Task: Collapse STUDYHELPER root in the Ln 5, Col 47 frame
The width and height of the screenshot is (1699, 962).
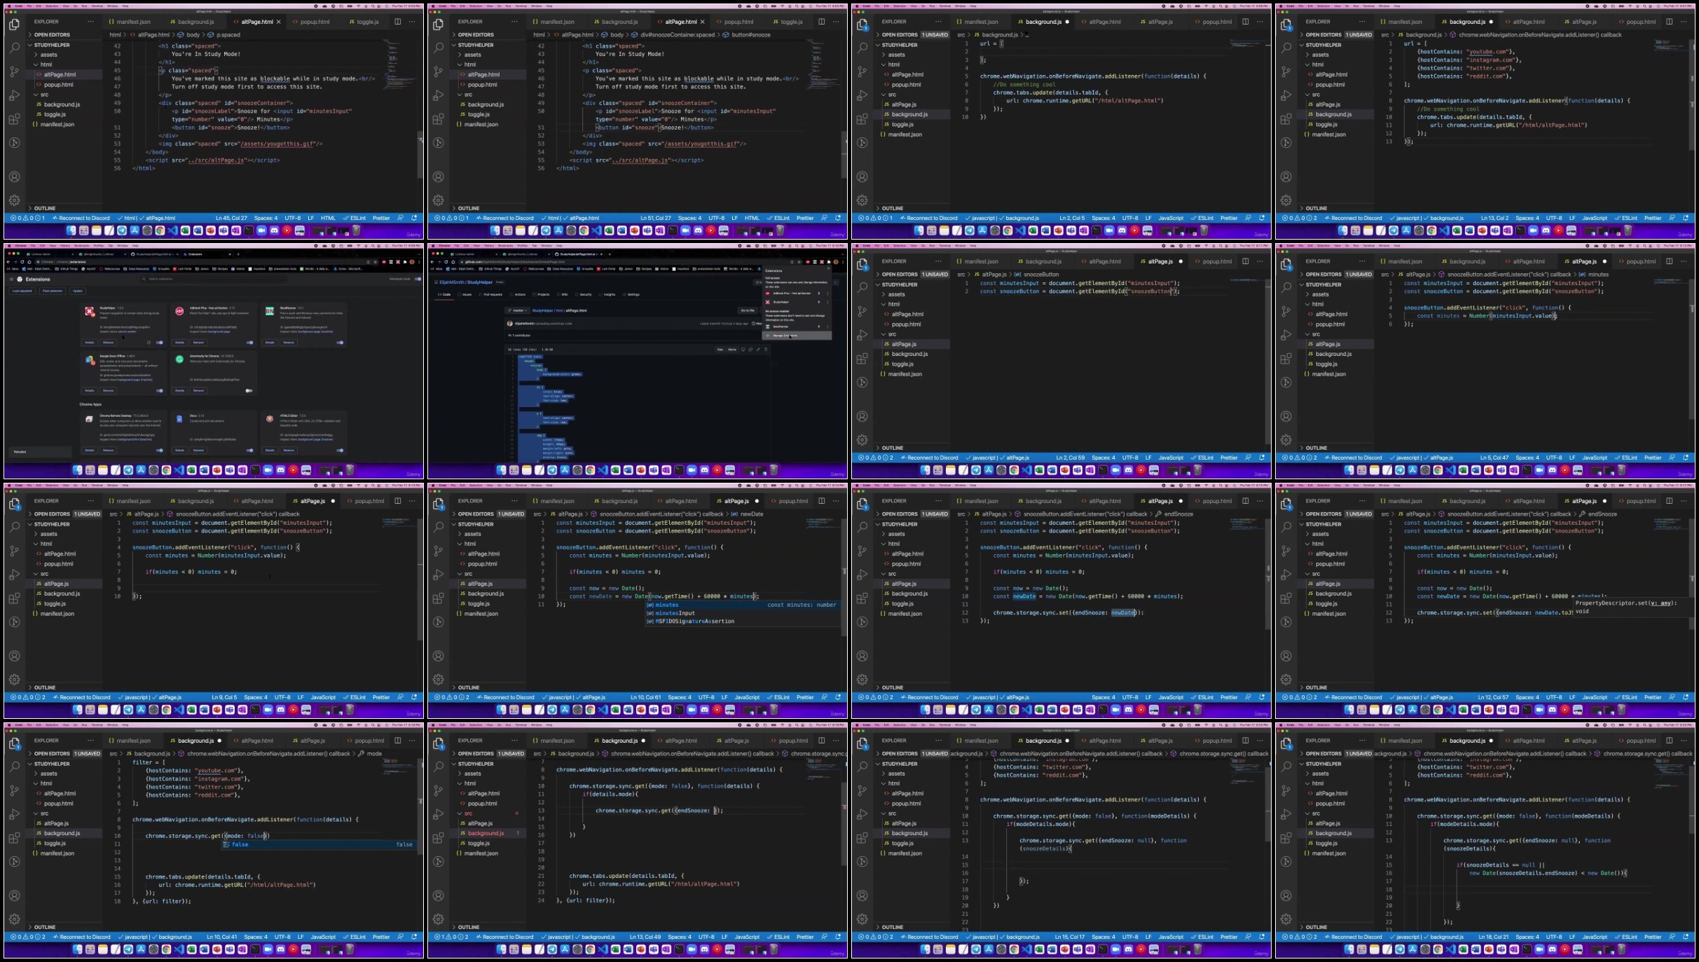Action: 1323,284
